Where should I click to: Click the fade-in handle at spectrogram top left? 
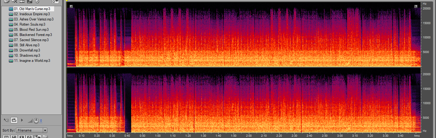point(71,6)
